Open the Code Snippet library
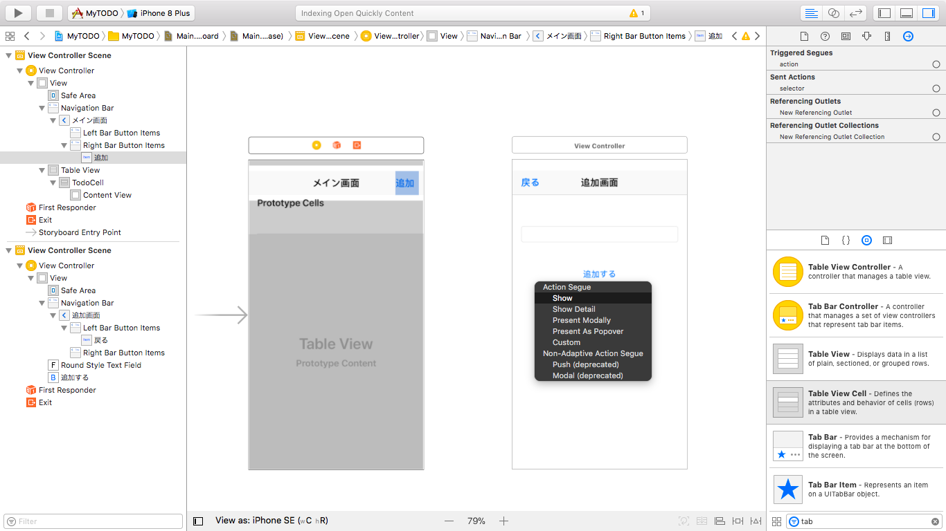Image resolution: width=946 pixels, height=531 pixels. point(846,240)
